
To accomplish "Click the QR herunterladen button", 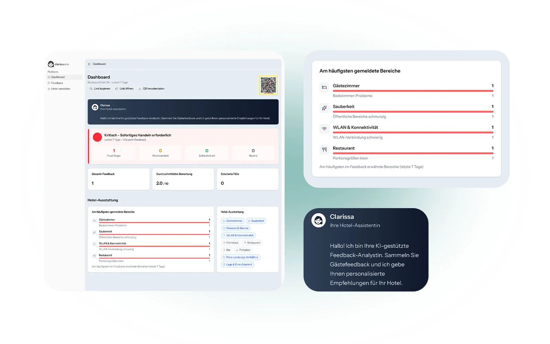I will click(x=151, y=88).
